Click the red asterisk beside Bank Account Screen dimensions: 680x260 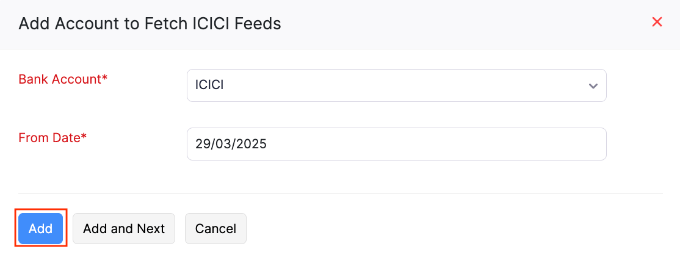pyautogui.click(x=104, y=78)
